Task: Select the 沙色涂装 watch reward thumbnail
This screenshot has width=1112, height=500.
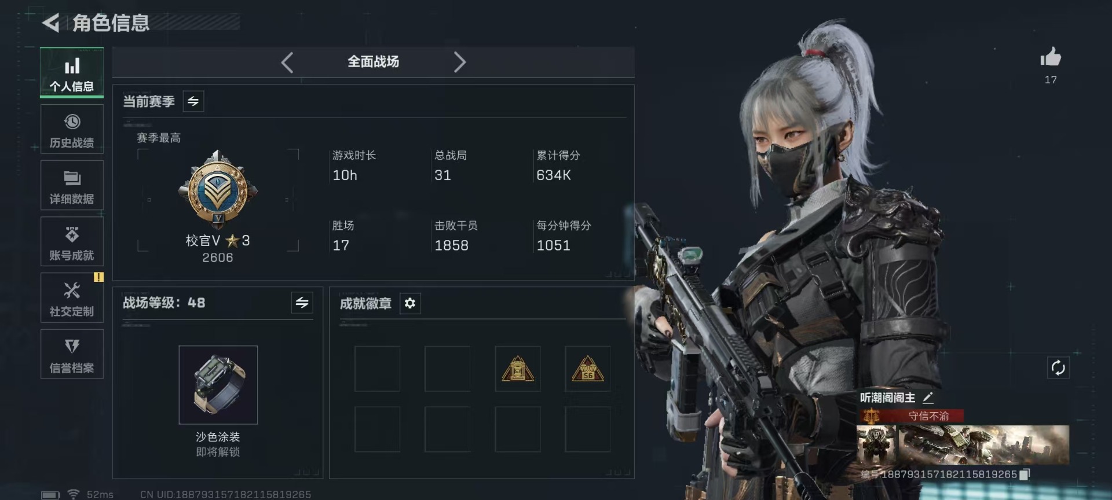Action: click(x=218, y=385)
